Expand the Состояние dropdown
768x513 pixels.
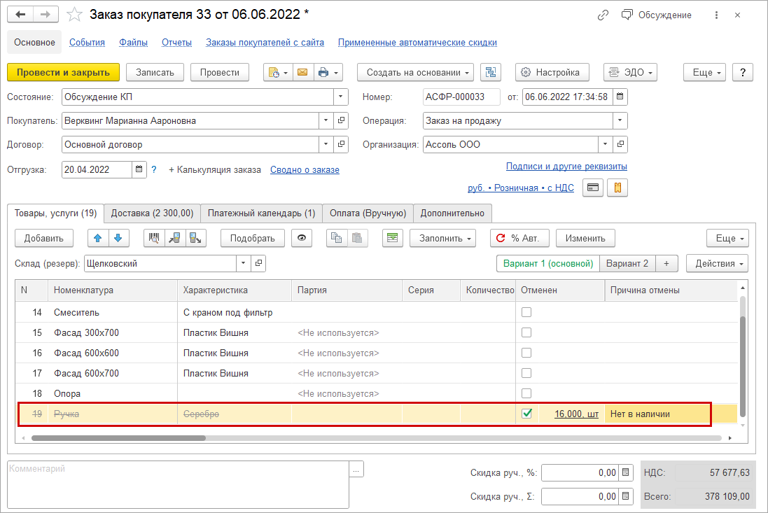tap(341, 97)
